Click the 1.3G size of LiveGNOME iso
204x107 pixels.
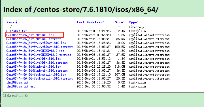click(122, 51)
